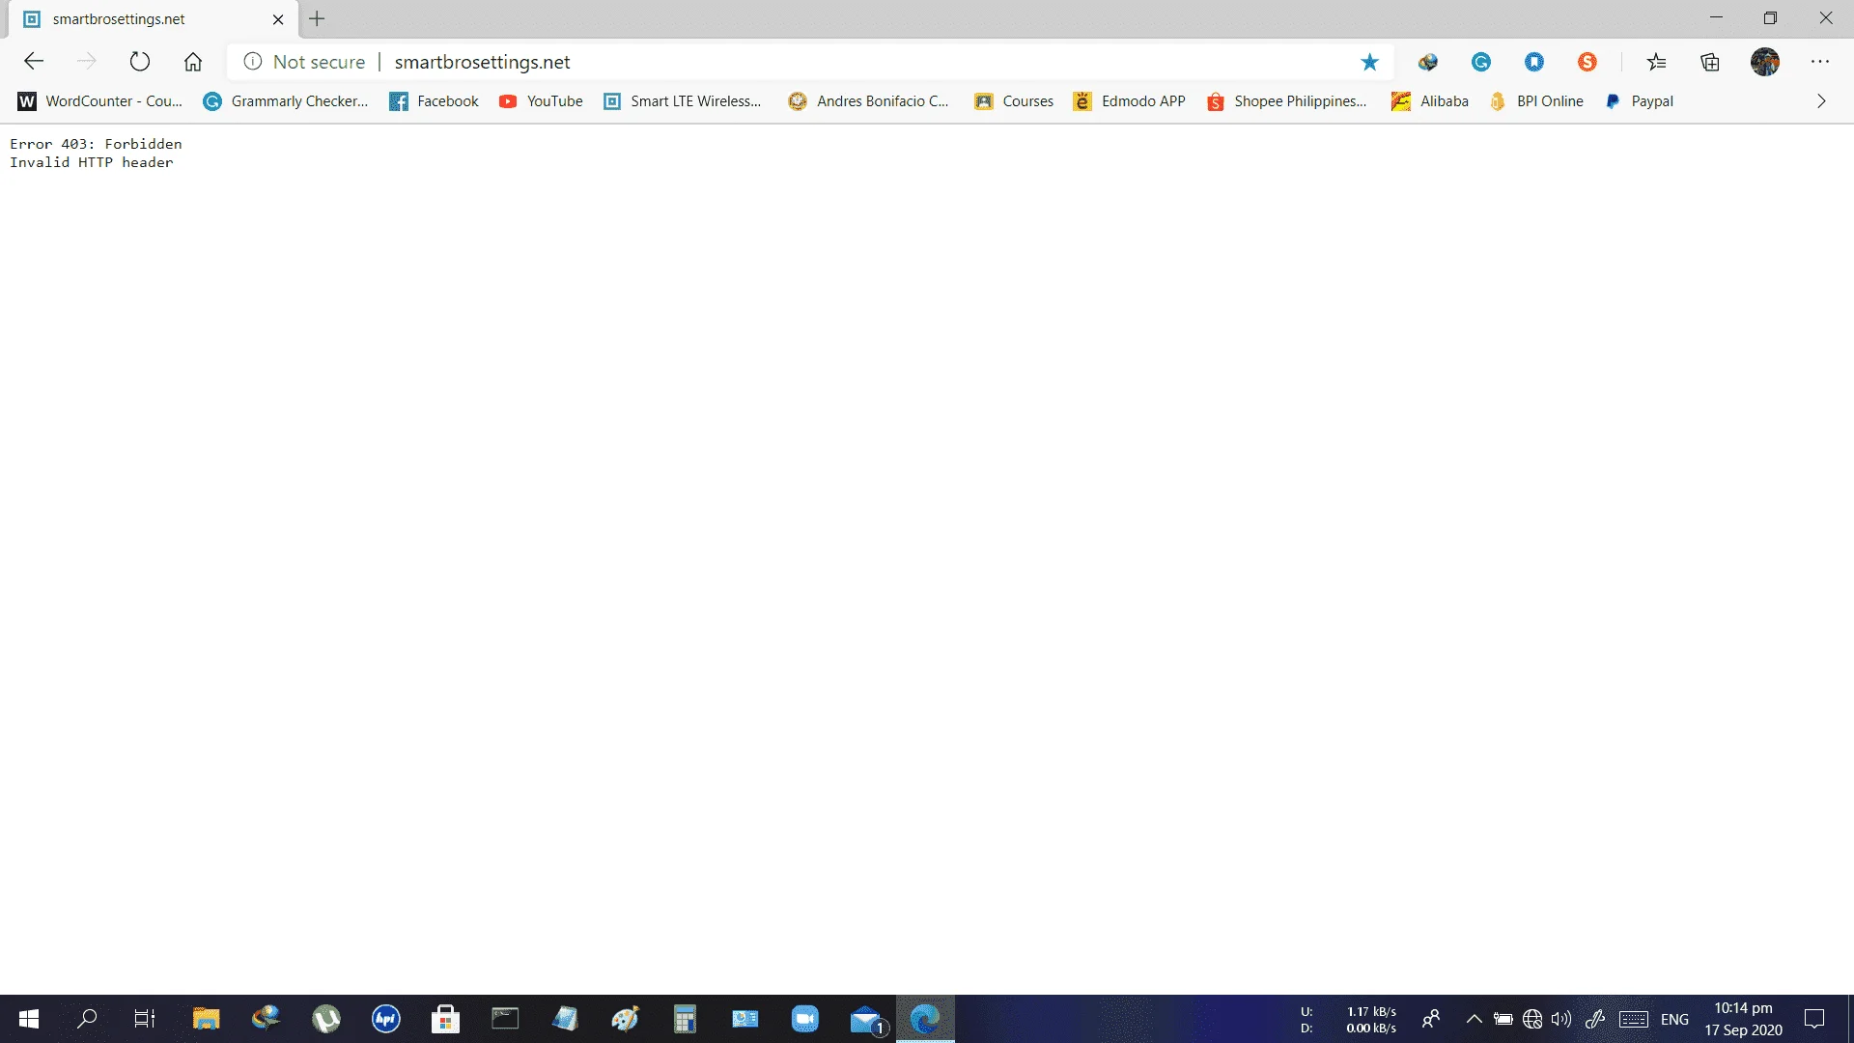Open Task View on the taskbar

145,1019
